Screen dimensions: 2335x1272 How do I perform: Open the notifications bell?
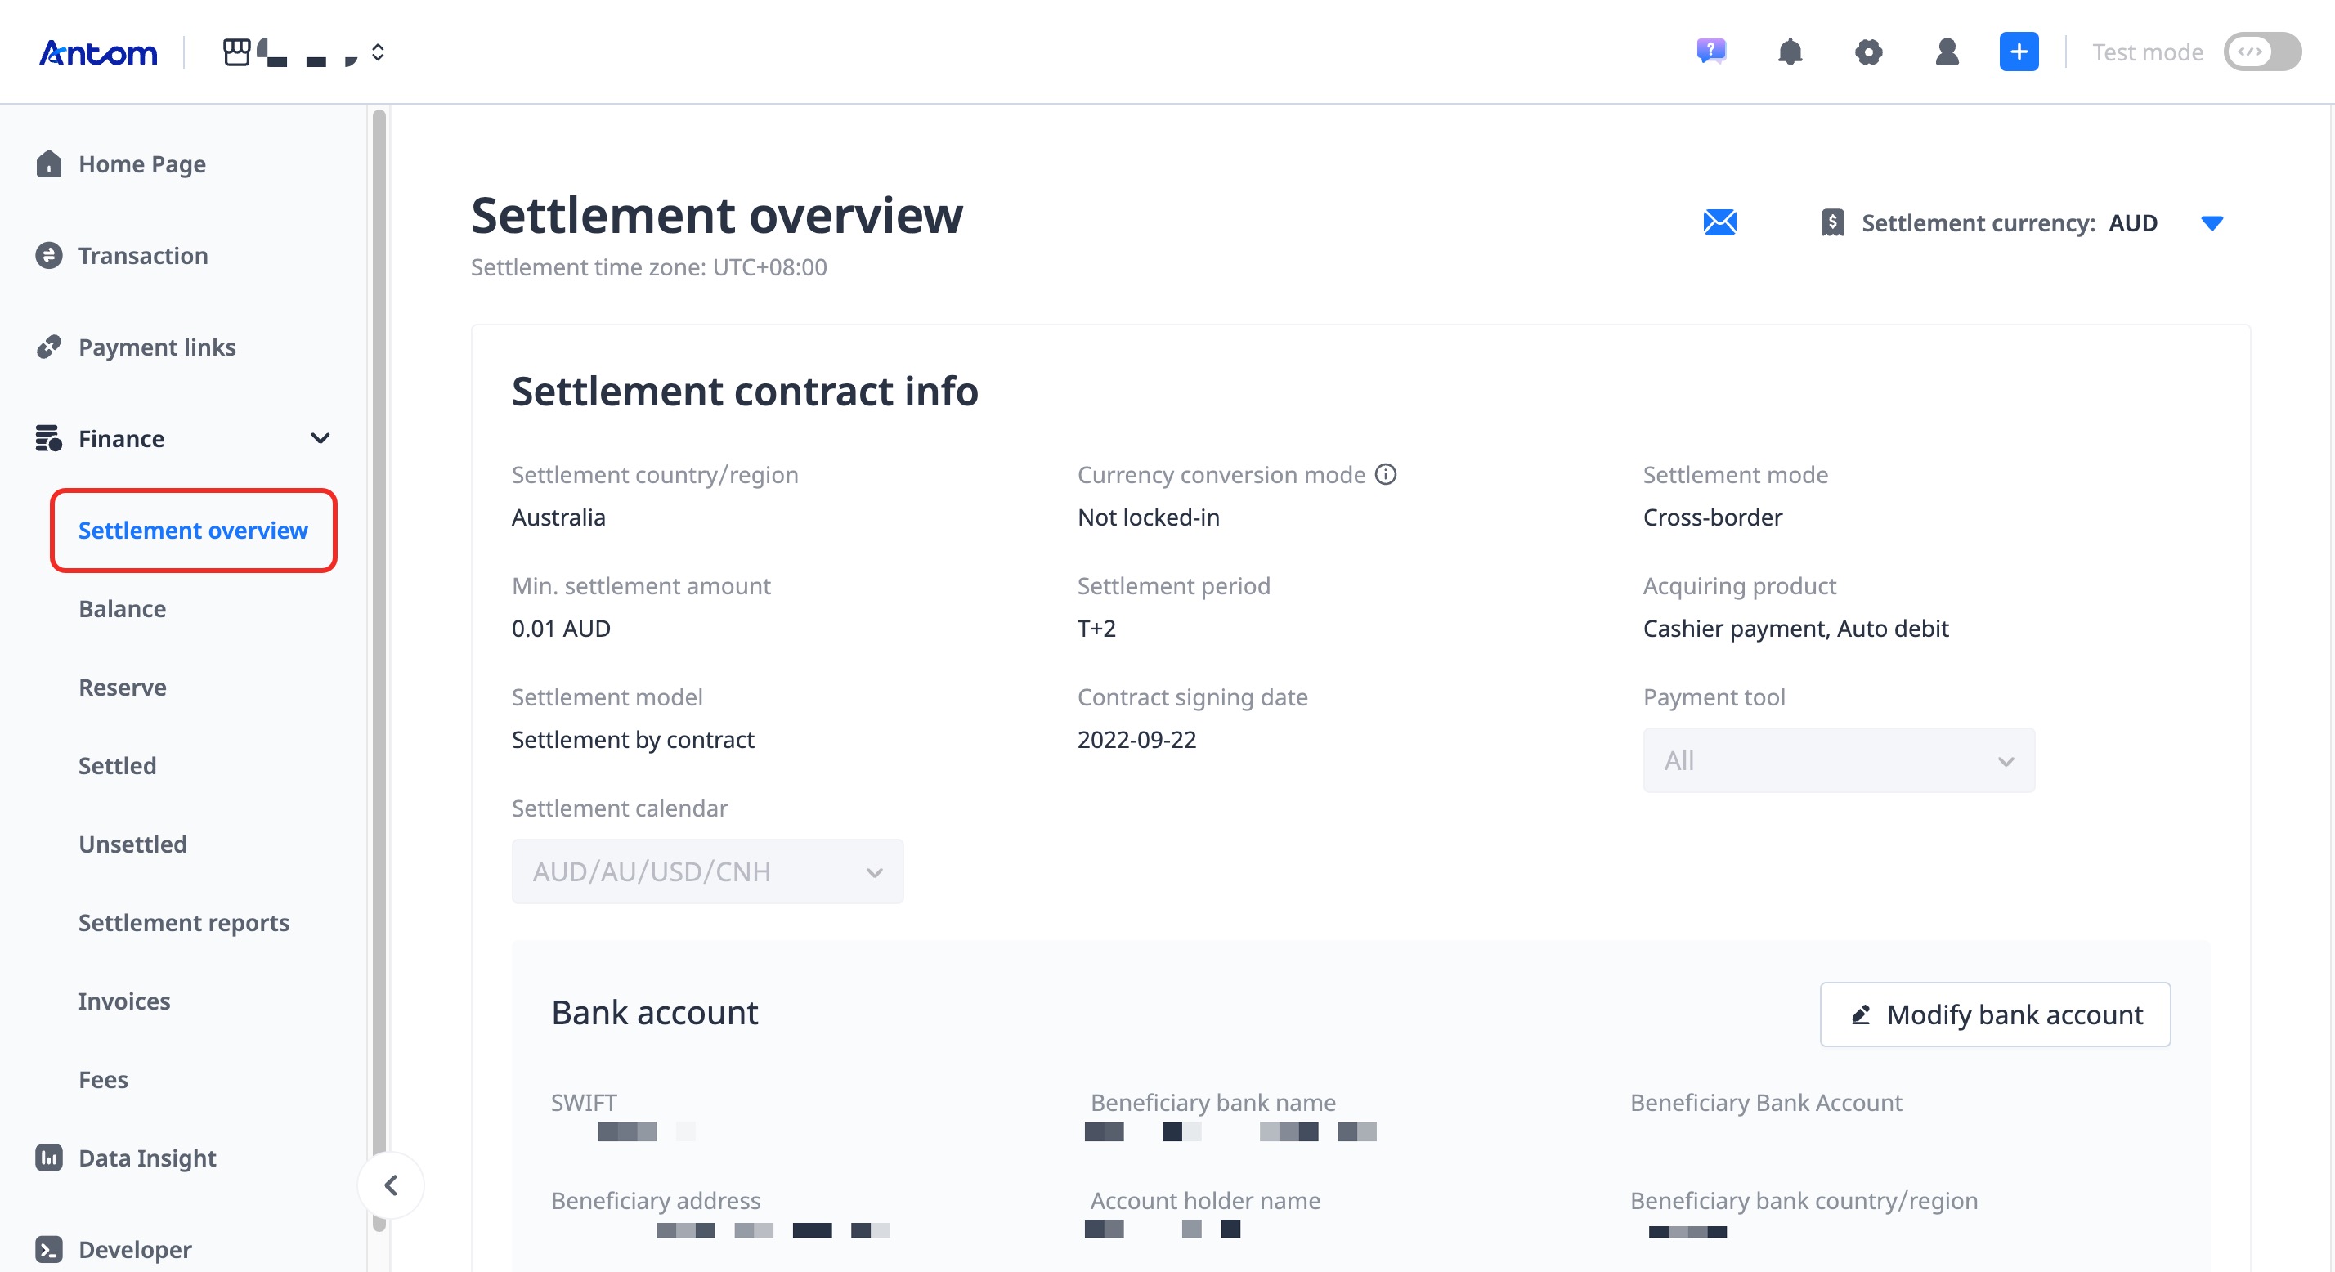[x=1790, y=52]
